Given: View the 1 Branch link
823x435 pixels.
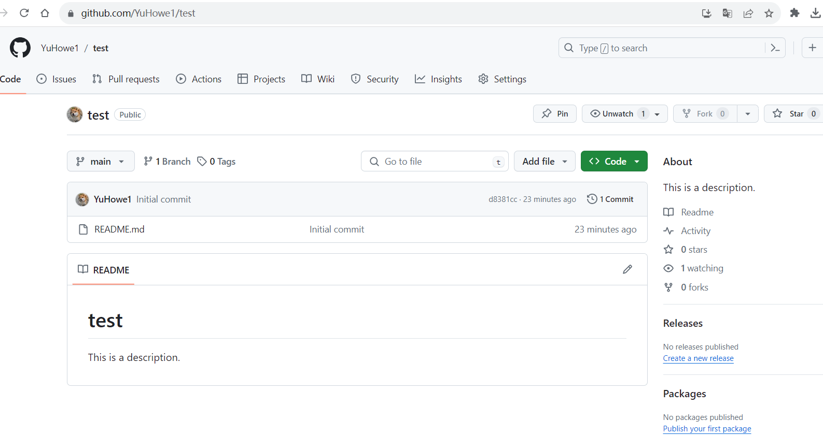Looking at the screenshot, I should [167, 162].
